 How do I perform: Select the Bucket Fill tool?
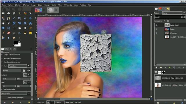(x=19, y=28)
